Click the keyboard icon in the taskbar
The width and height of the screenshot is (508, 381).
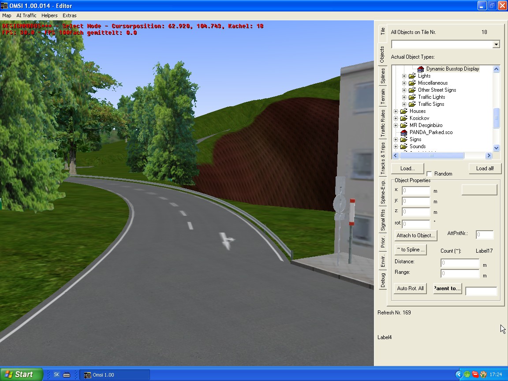pyautogui.click(x=67, y=375)
